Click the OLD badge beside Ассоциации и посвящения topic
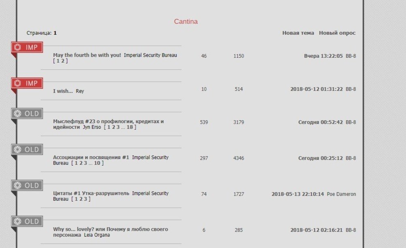Screen dimensions: 406x248 point(27,149)
